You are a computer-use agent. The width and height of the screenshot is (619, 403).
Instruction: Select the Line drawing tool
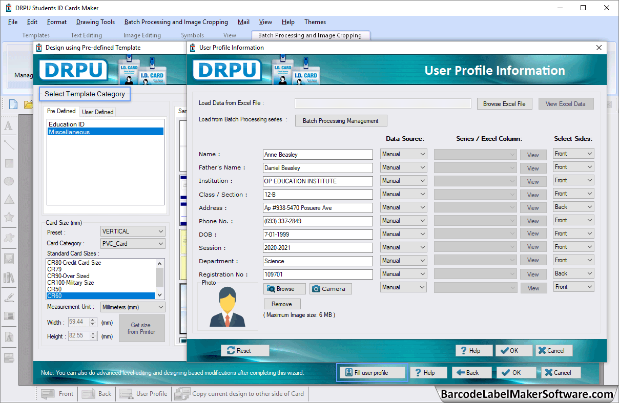[x=9, y=145]
